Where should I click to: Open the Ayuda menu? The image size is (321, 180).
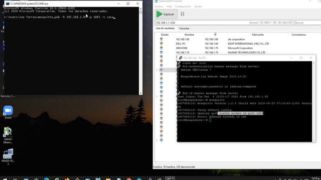[x=198, y=6]
